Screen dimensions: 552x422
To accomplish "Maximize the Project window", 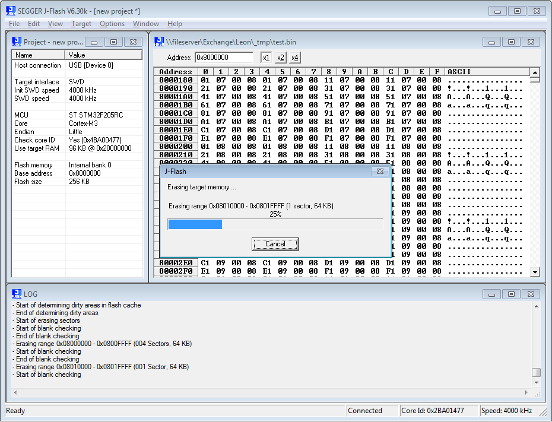I will (114, 42).
